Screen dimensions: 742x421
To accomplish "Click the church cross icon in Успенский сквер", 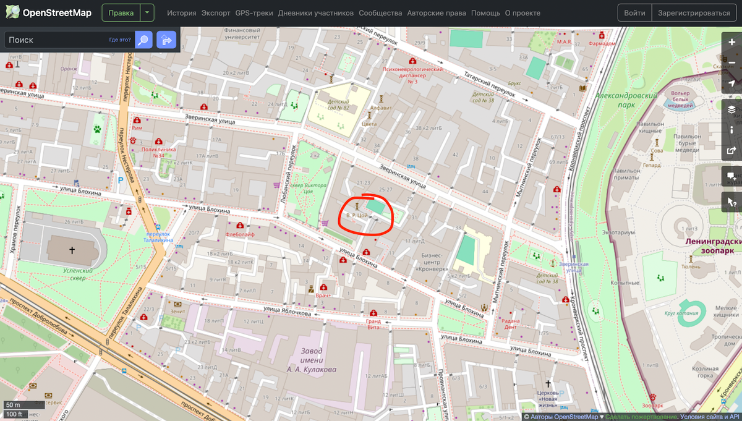I will tap(72, 250).
